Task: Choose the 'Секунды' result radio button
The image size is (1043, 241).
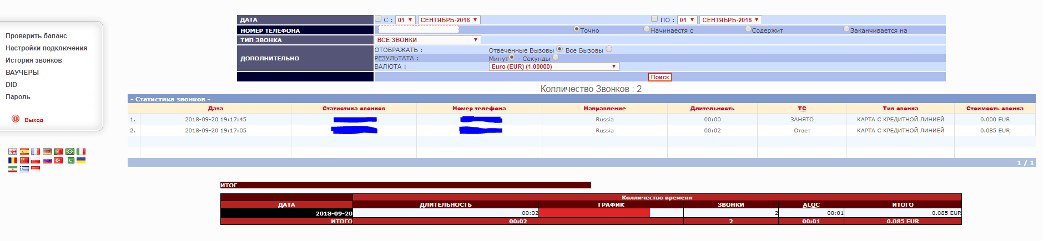Action: tap(556, 57)
